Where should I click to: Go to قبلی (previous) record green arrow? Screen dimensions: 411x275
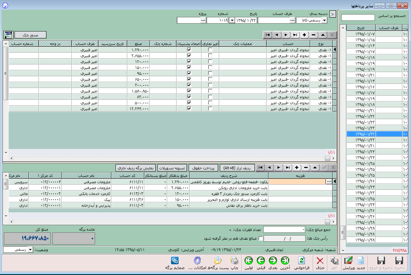(x=260, y=260)
